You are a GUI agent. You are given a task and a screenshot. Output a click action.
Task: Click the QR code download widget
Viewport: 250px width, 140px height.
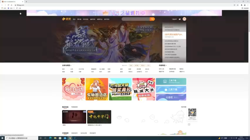tap(192, 114)
